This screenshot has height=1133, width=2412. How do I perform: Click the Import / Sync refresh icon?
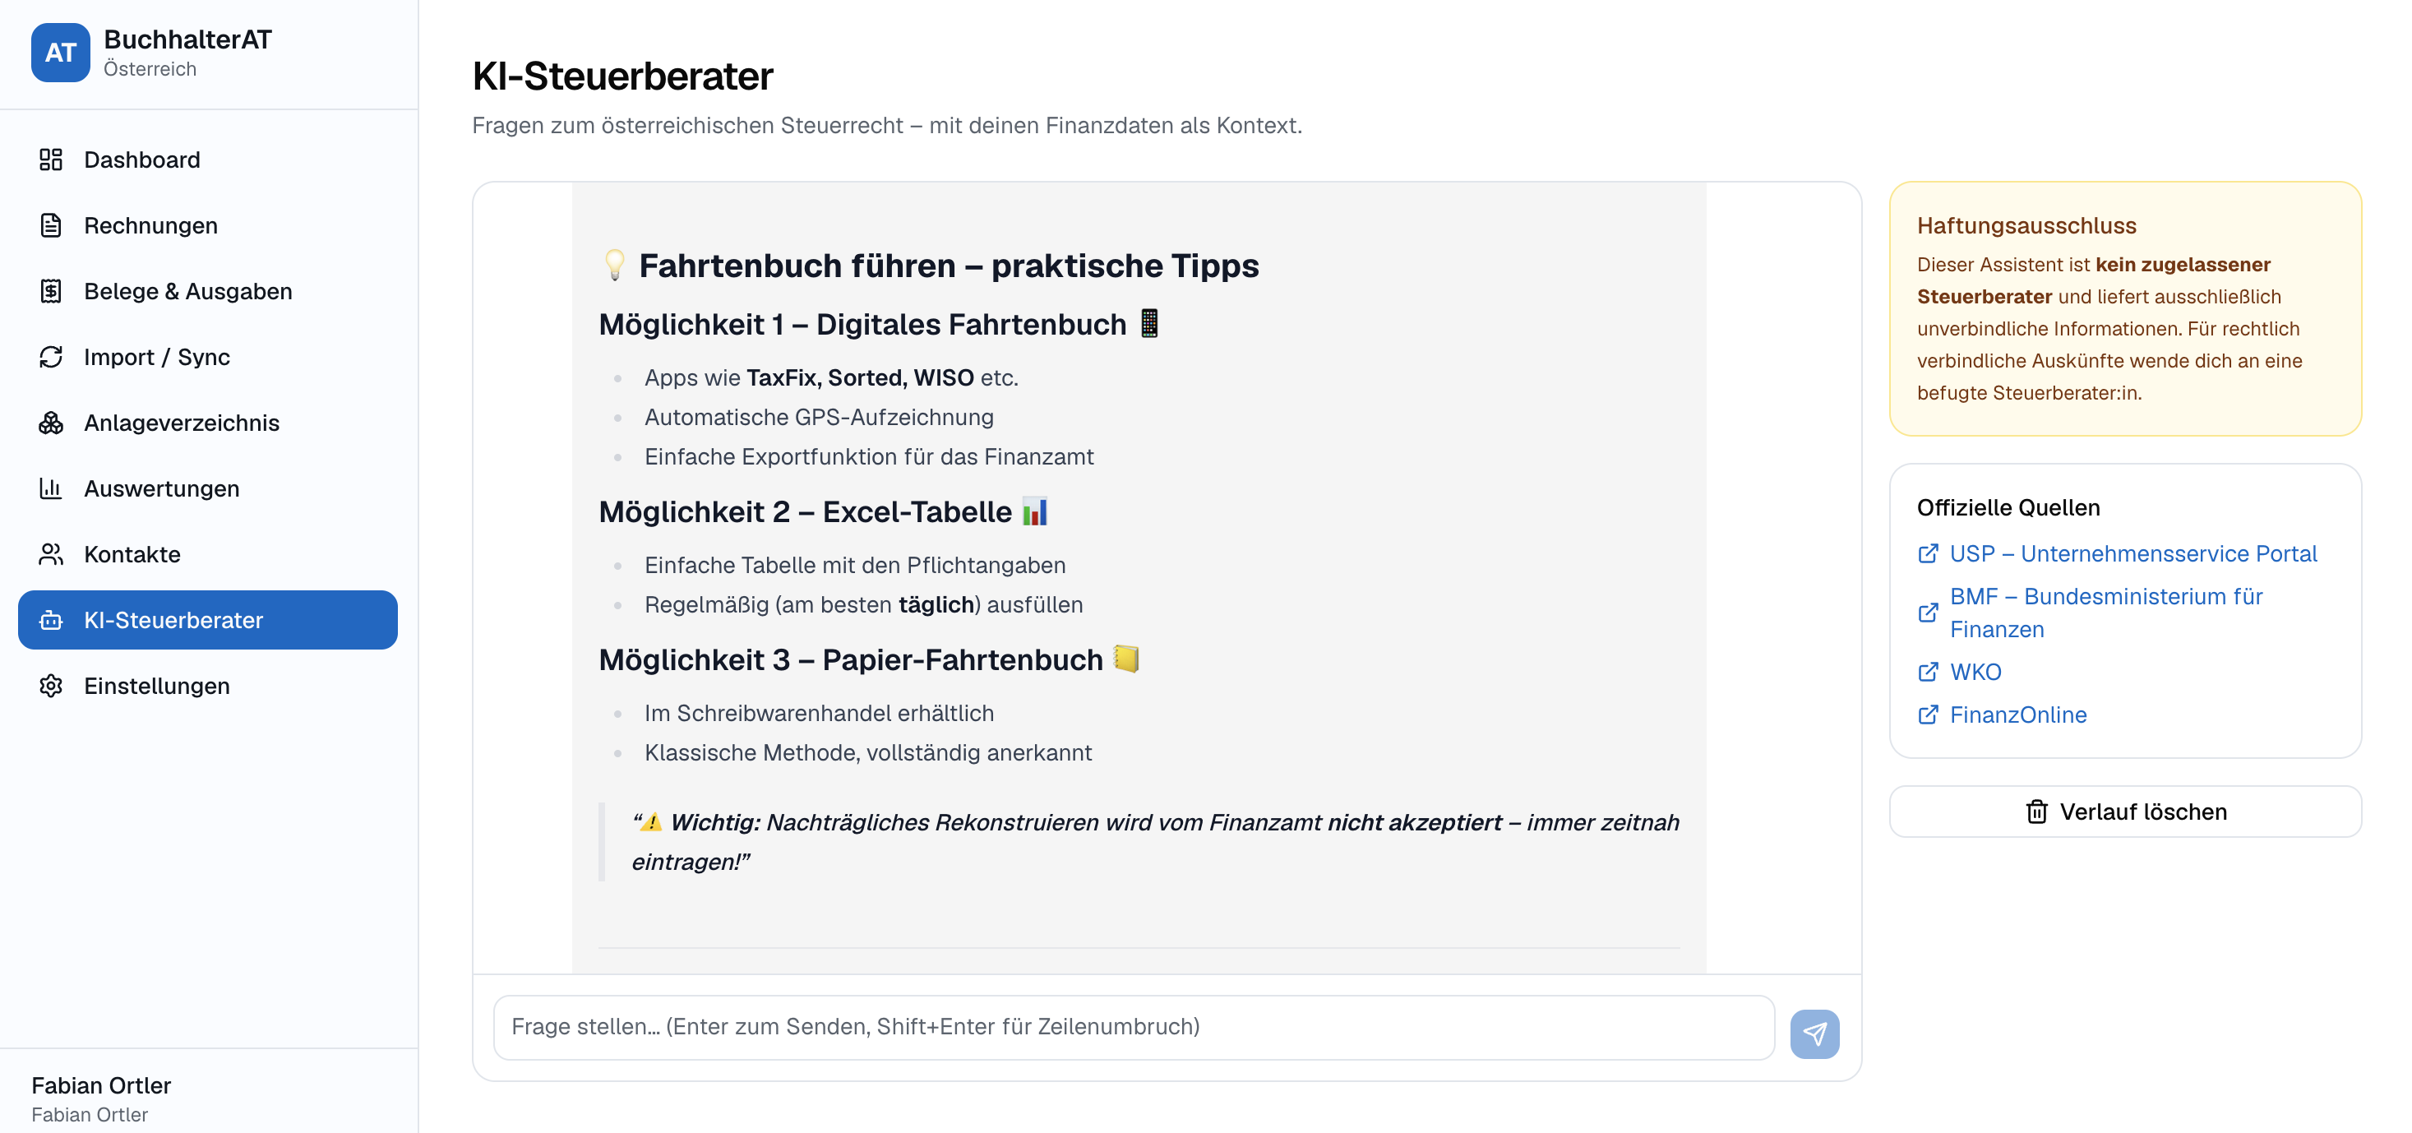[x=51, y=357]
